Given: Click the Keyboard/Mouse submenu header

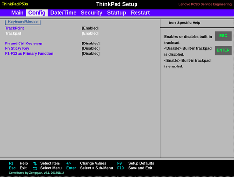Looking at the screenshot, I should [x=23, y=22].
